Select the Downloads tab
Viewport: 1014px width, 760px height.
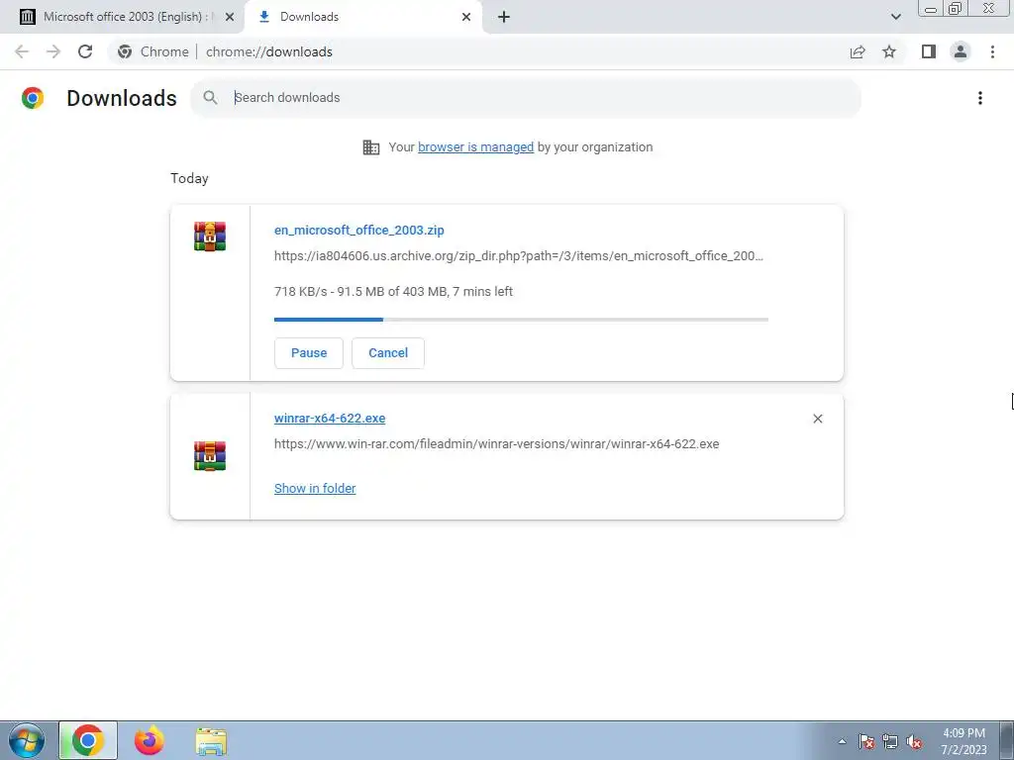pos(362,17)
